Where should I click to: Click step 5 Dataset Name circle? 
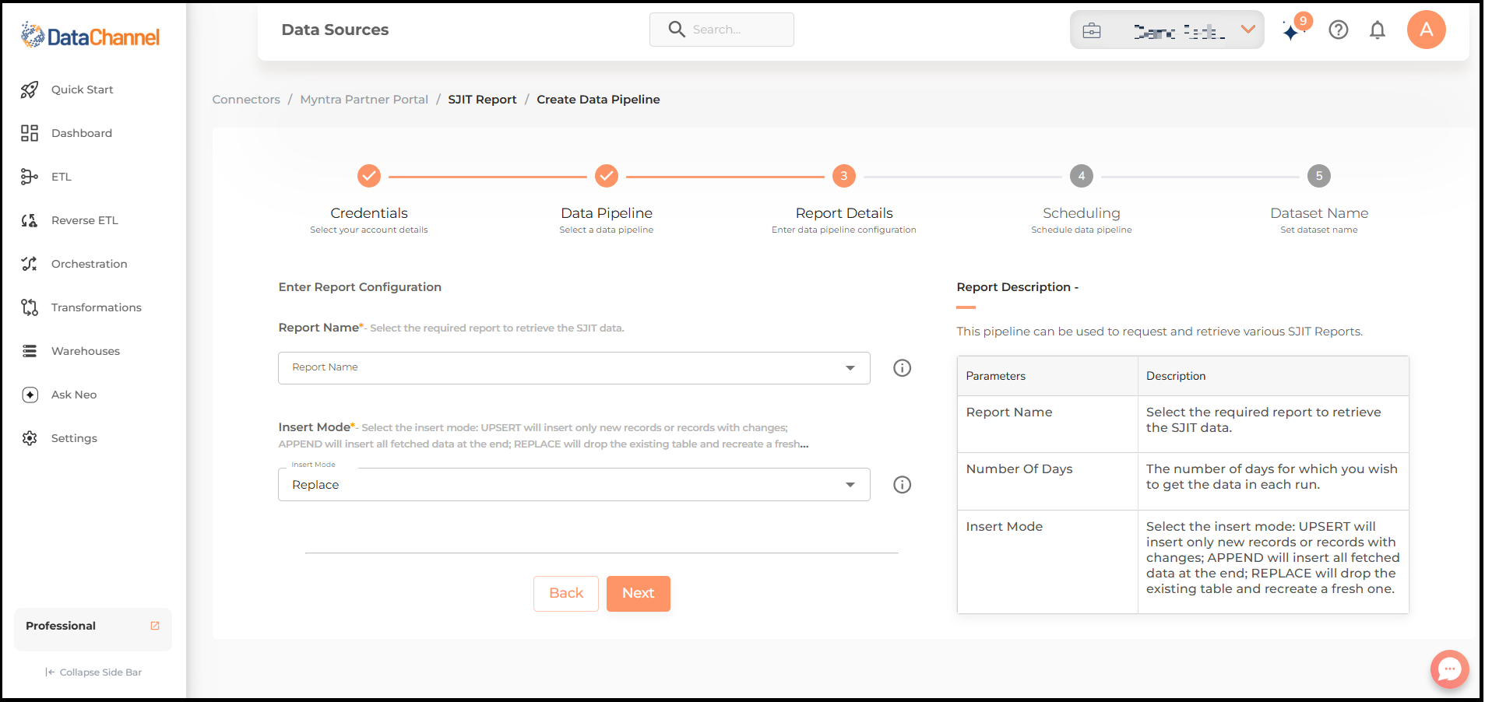coord(1319,176)
